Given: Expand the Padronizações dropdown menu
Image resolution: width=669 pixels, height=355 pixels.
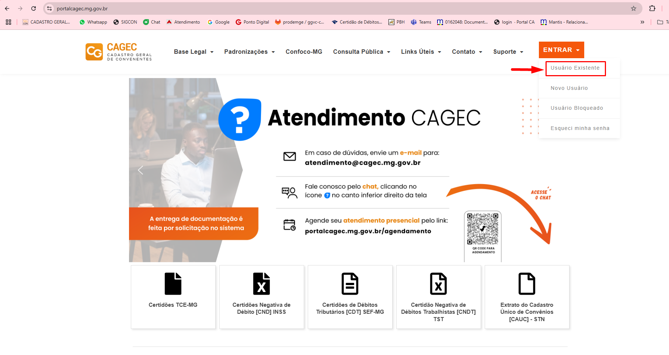Looking at the screenshot, I should (x=249, y=52).
